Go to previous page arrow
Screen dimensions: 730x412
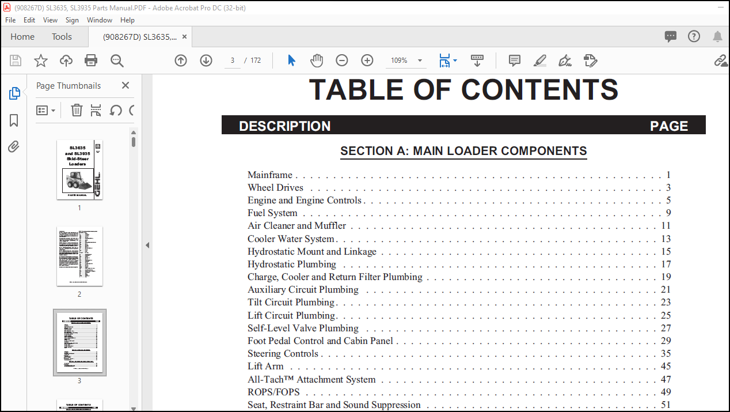pyautogui.click(x=181, y=61)
